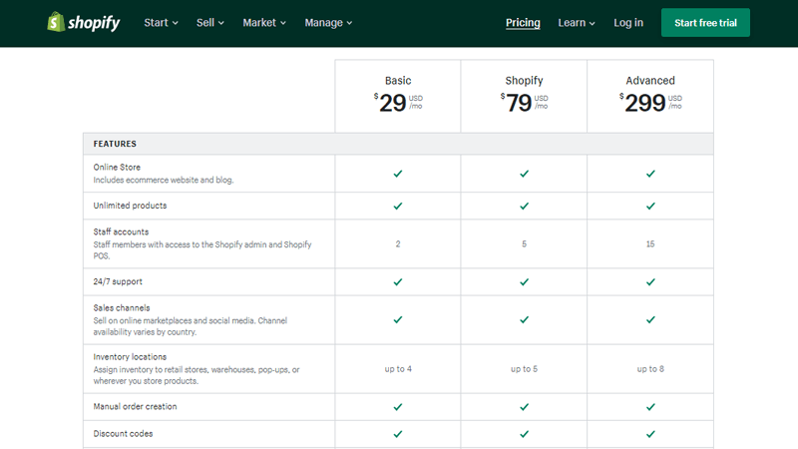Click 'up to 5' inventory locations cell
This screenshot has width=798, height=449.
point(525,368)
